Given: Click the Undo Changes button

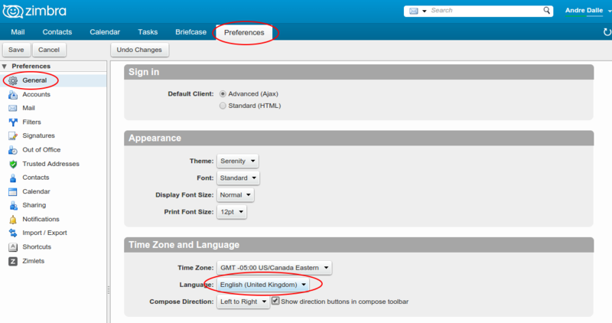Looking at the screenshot, I should click(x=139, y=50).
